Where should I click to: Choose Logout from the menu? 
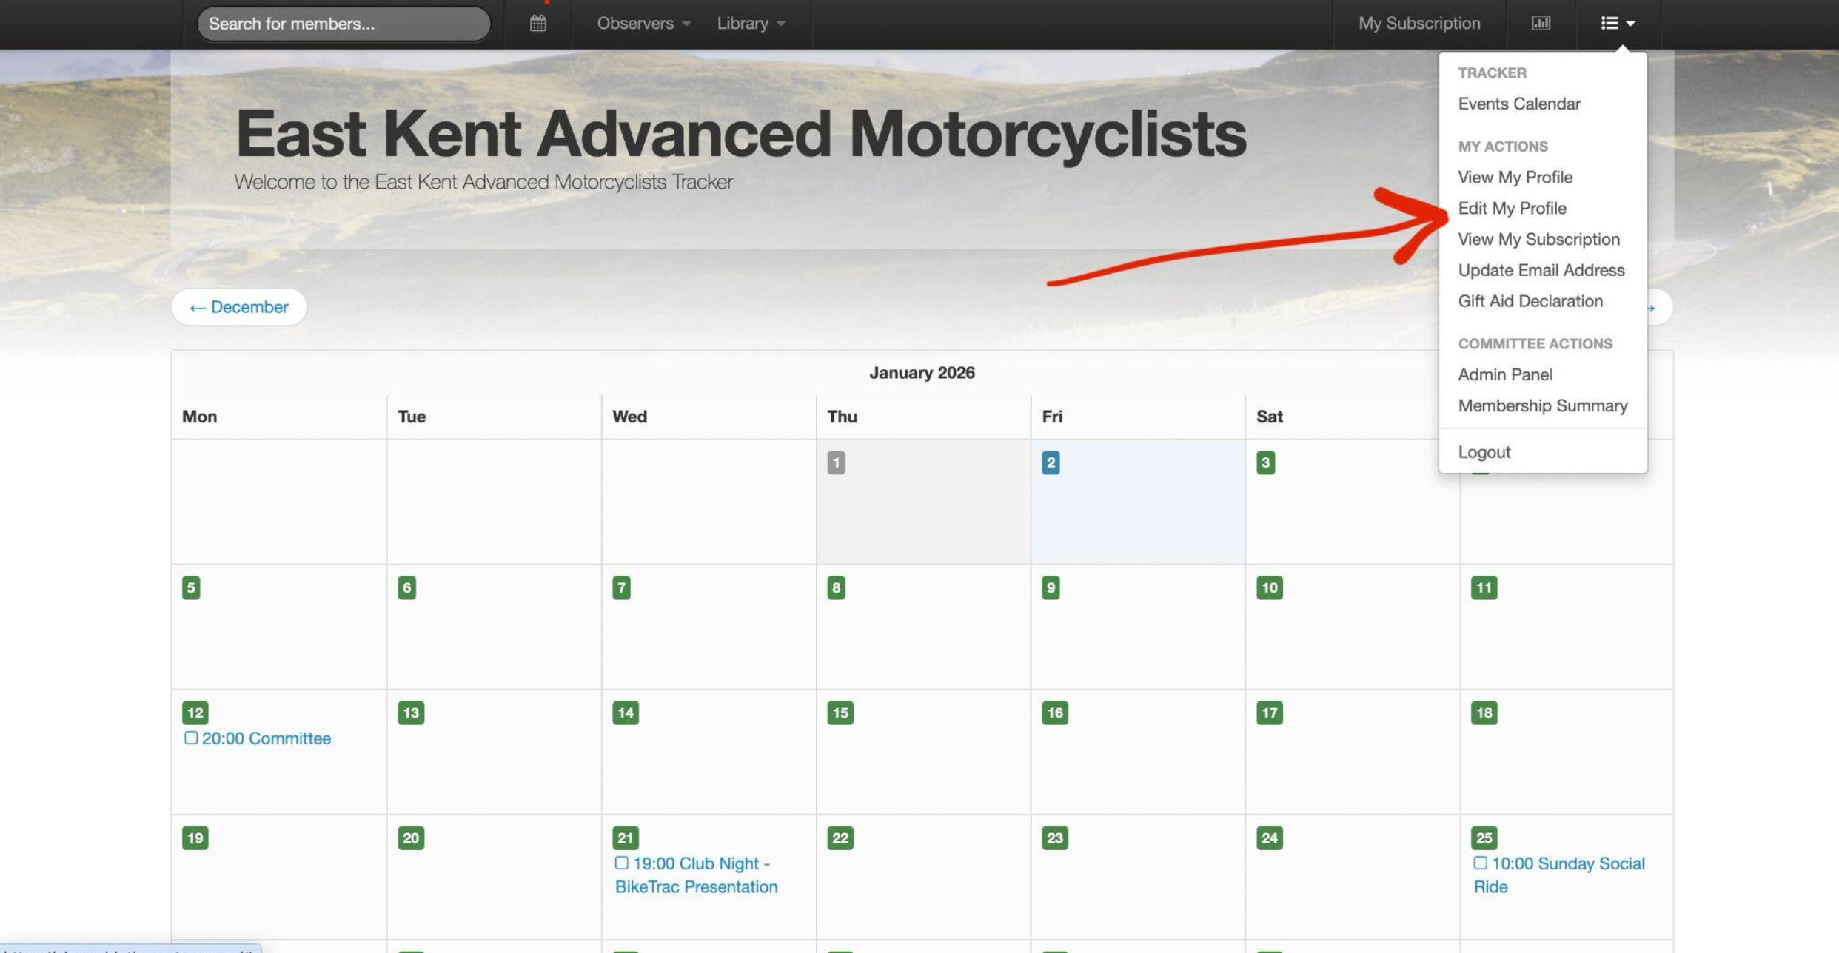pyautogui.click(x=1484, y=452)
